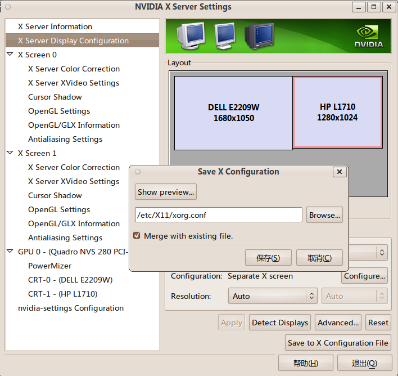Open Antialiasing Settings under X Screen 0
The height and width of the screenshot is (376, 398).
tap(65, 139)
